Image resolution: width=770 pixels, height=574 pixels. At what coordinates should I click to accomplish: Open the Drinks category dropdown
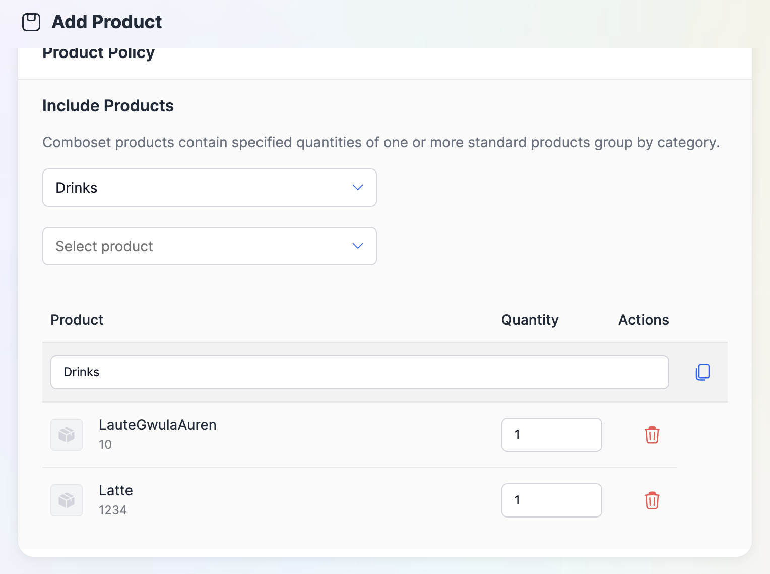tap(210, 188)
